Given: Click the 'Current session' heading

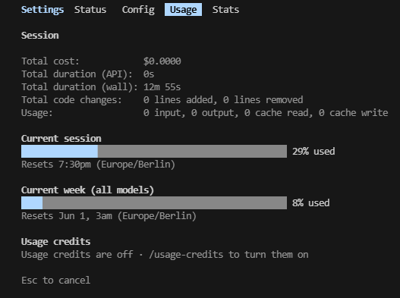Looking at the screenshot, I should (61, 139).
